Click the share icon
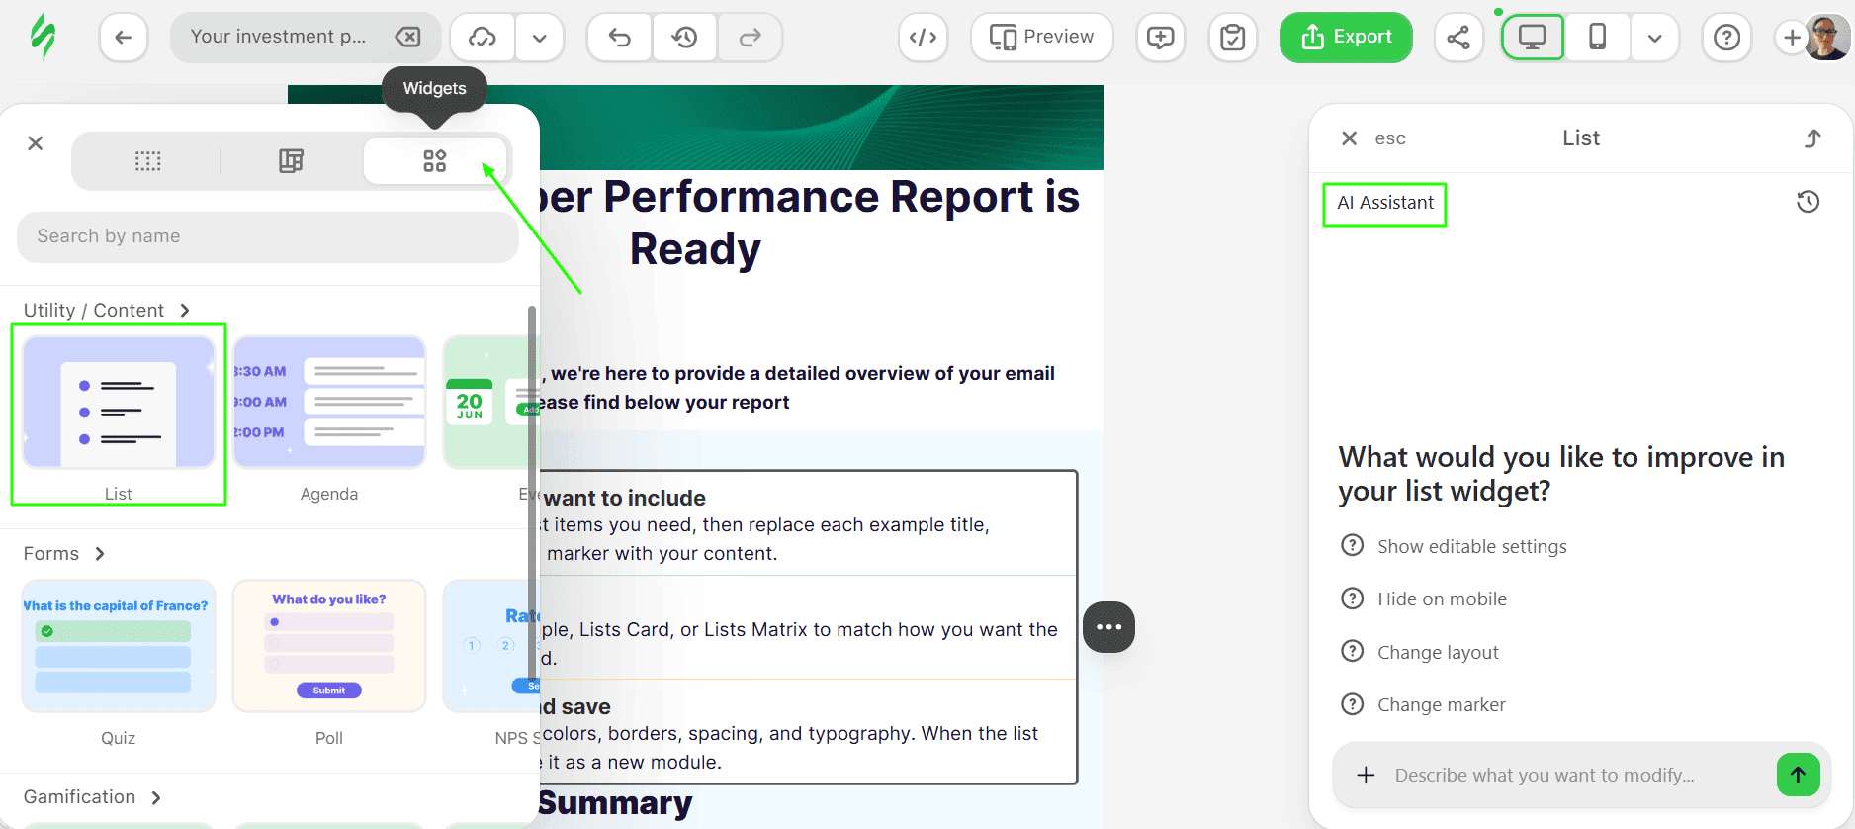Screen dimensions: 1855x829 (1458, 38)
